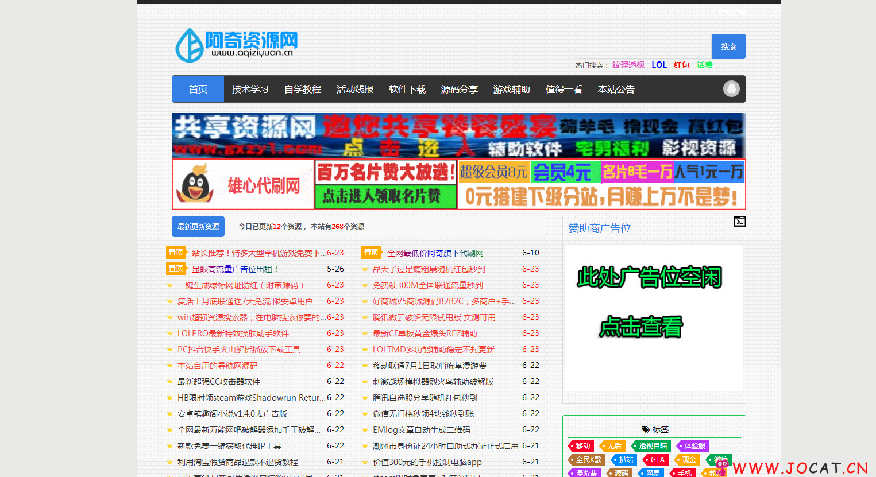The image size is (876, 477).
Task: Click 0元搭建下级分站 banner section
Action: coord(601,197)
